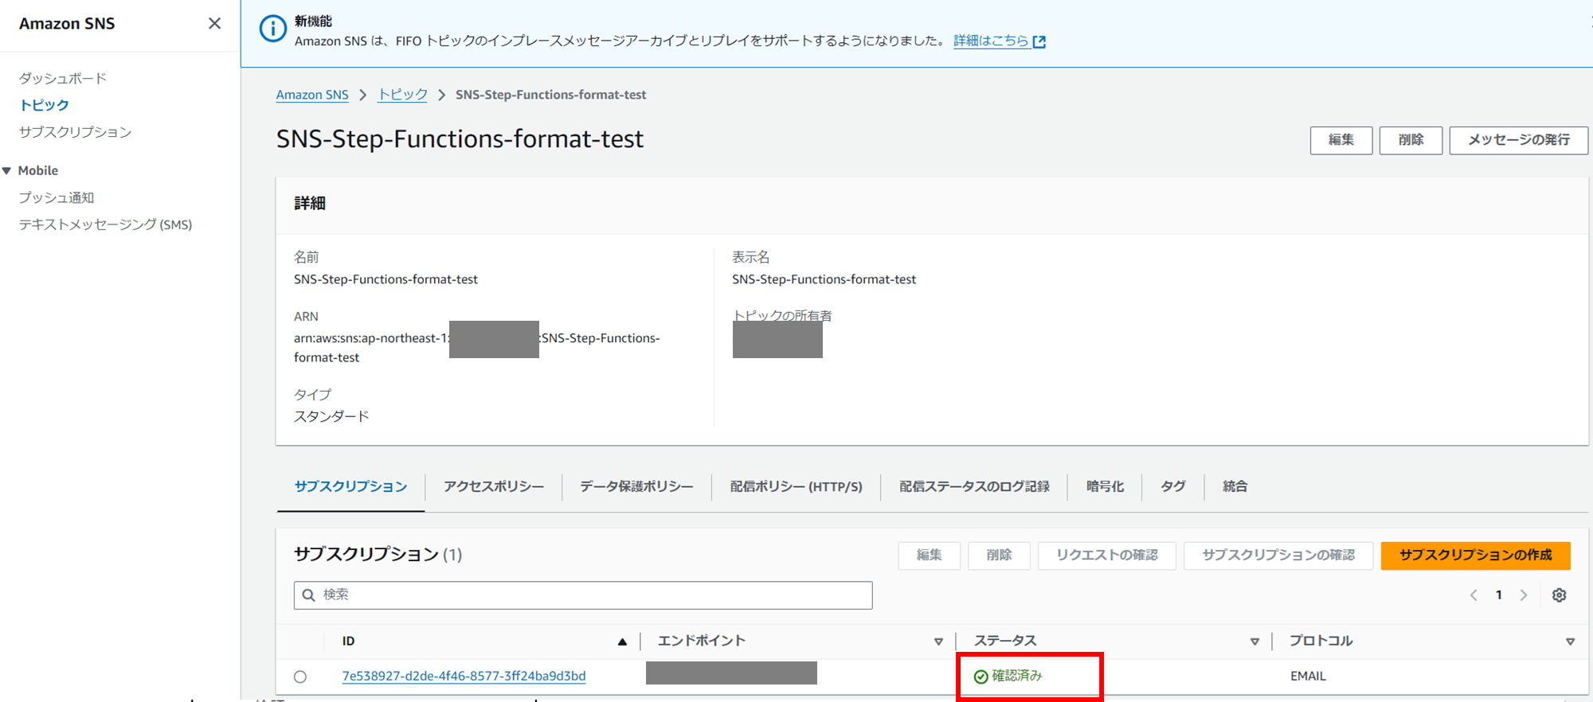
Task: Click the サブスクリプション (1) heading
Action: coord(378,555)
